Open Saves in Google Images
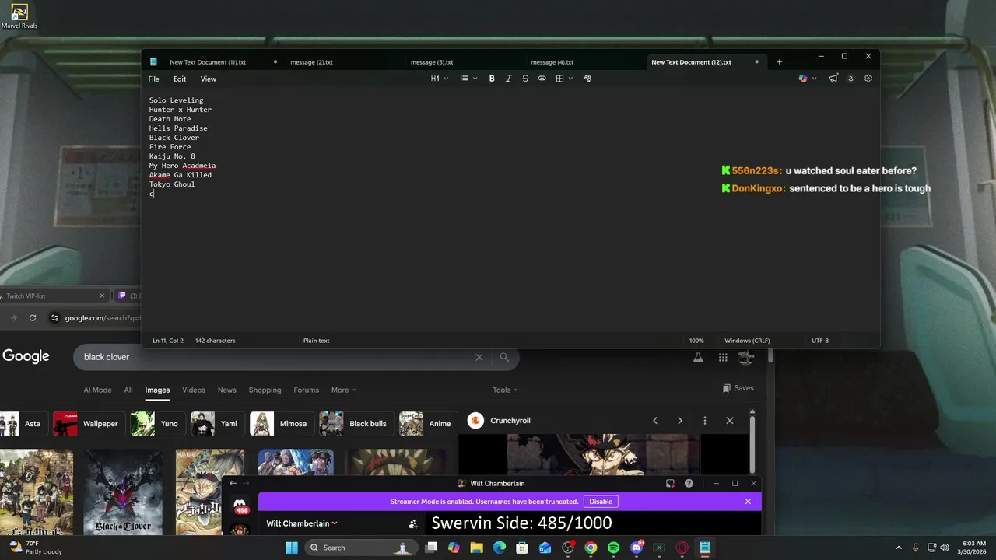Viewport: 996px width, 560px height. [x=738, y=388]
